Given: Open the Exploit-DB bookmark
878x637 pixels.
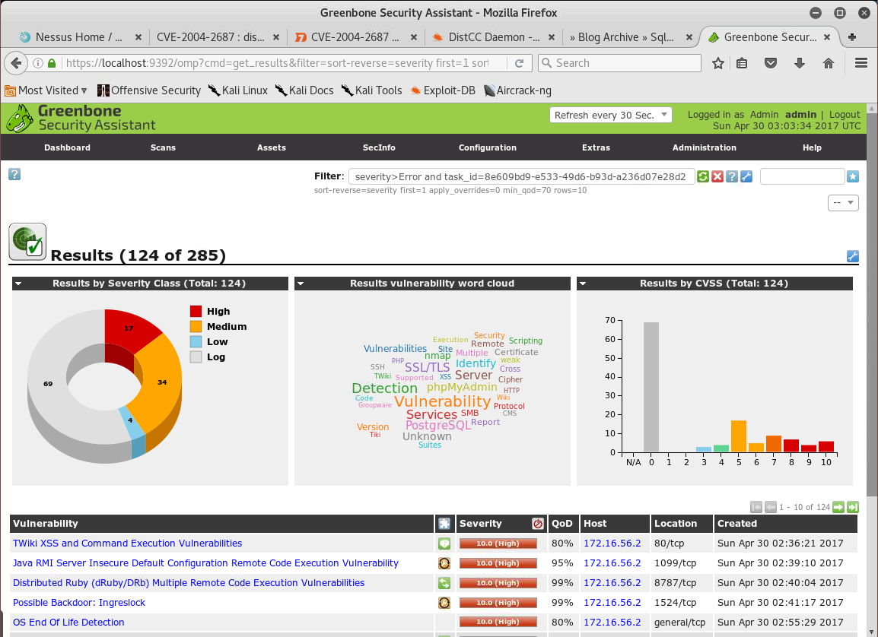Looking at the screenshot, I should coord(443,90).
